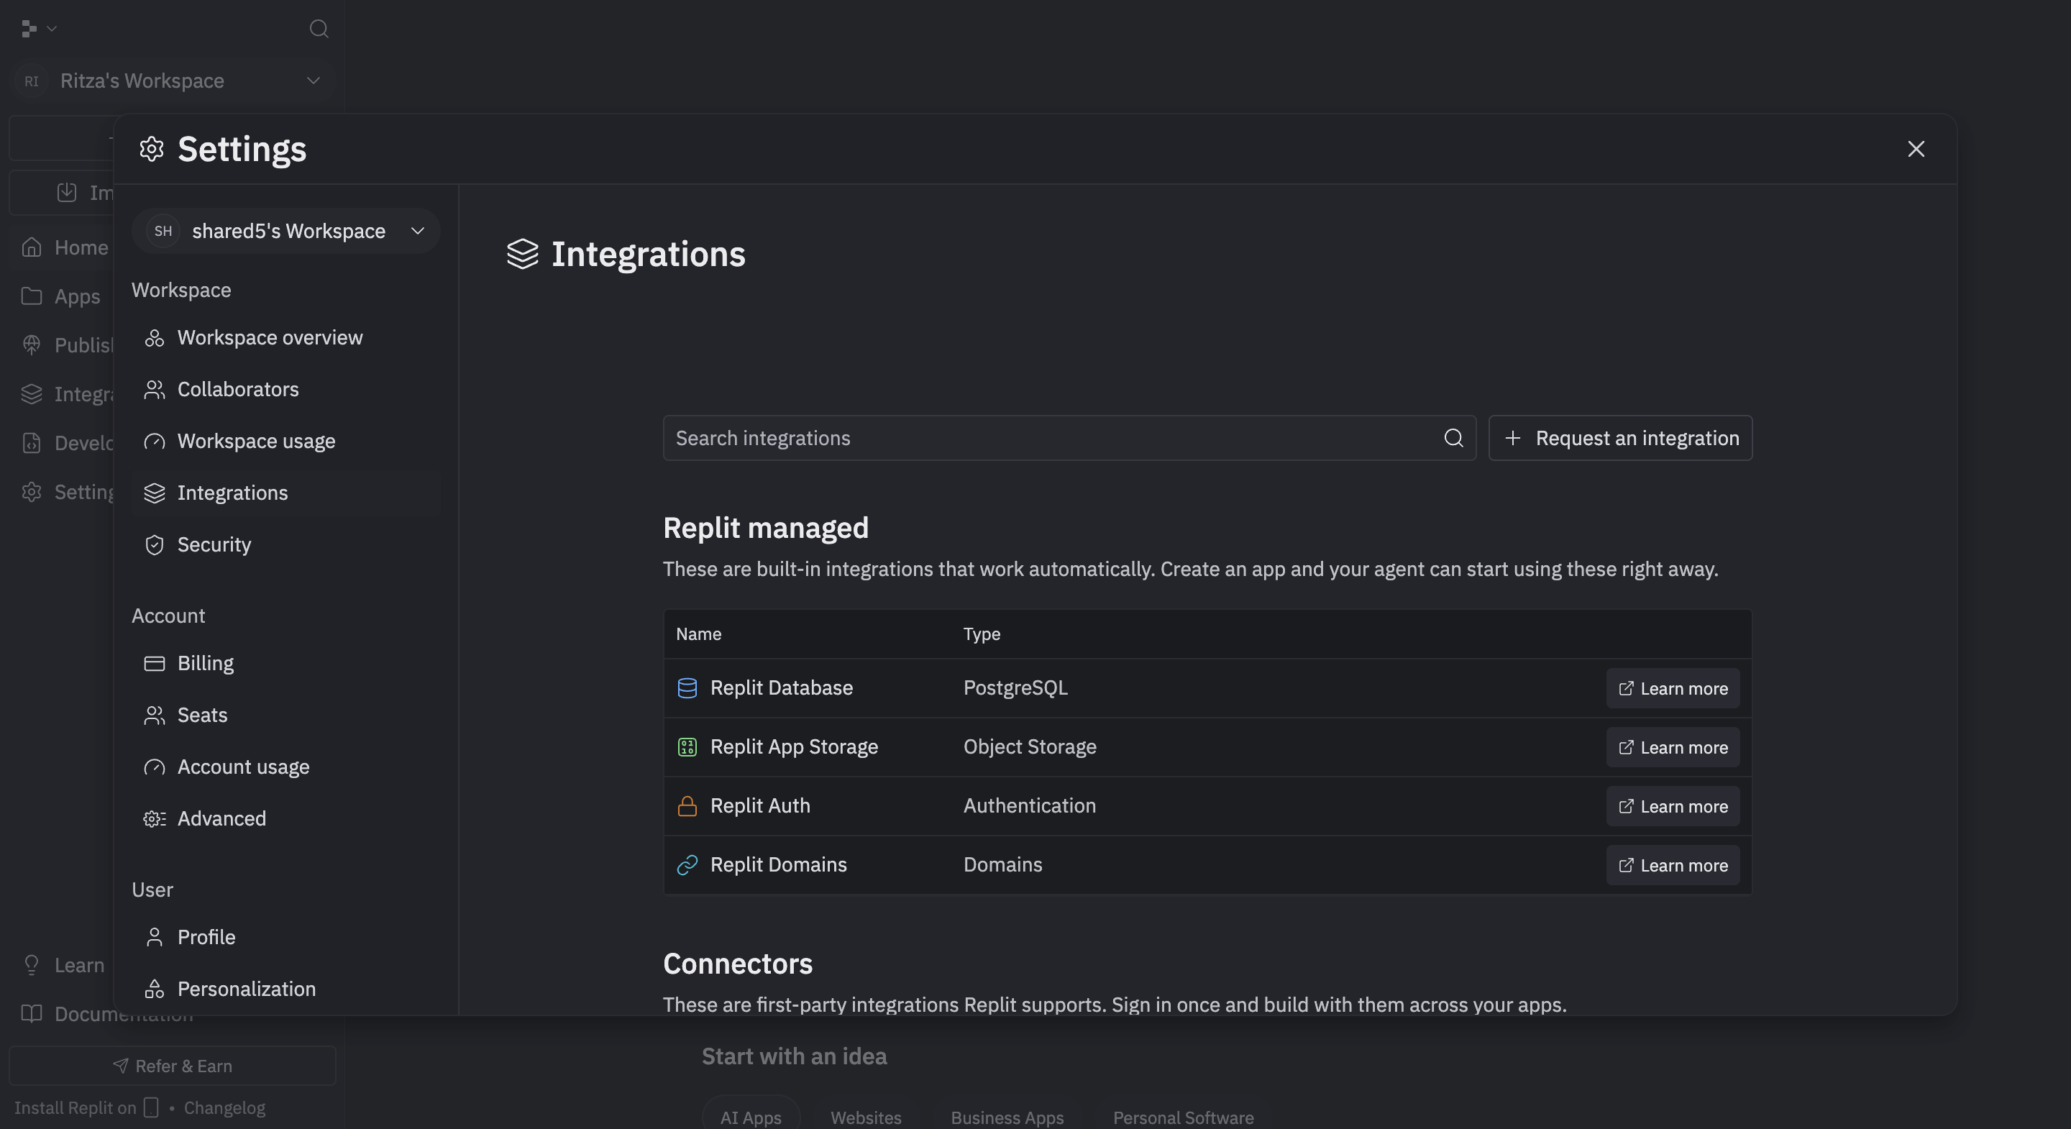Click the Search integrations input field

1045,438
